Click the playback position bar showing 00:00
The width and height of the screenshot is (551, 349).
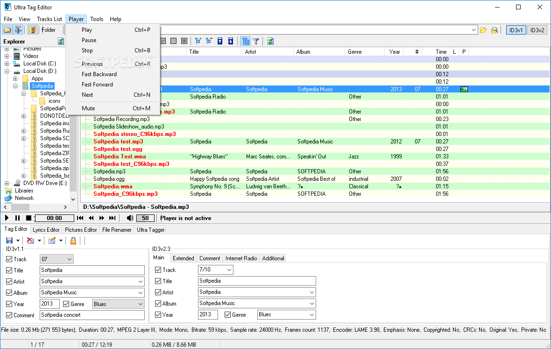[x=55, y=218]
